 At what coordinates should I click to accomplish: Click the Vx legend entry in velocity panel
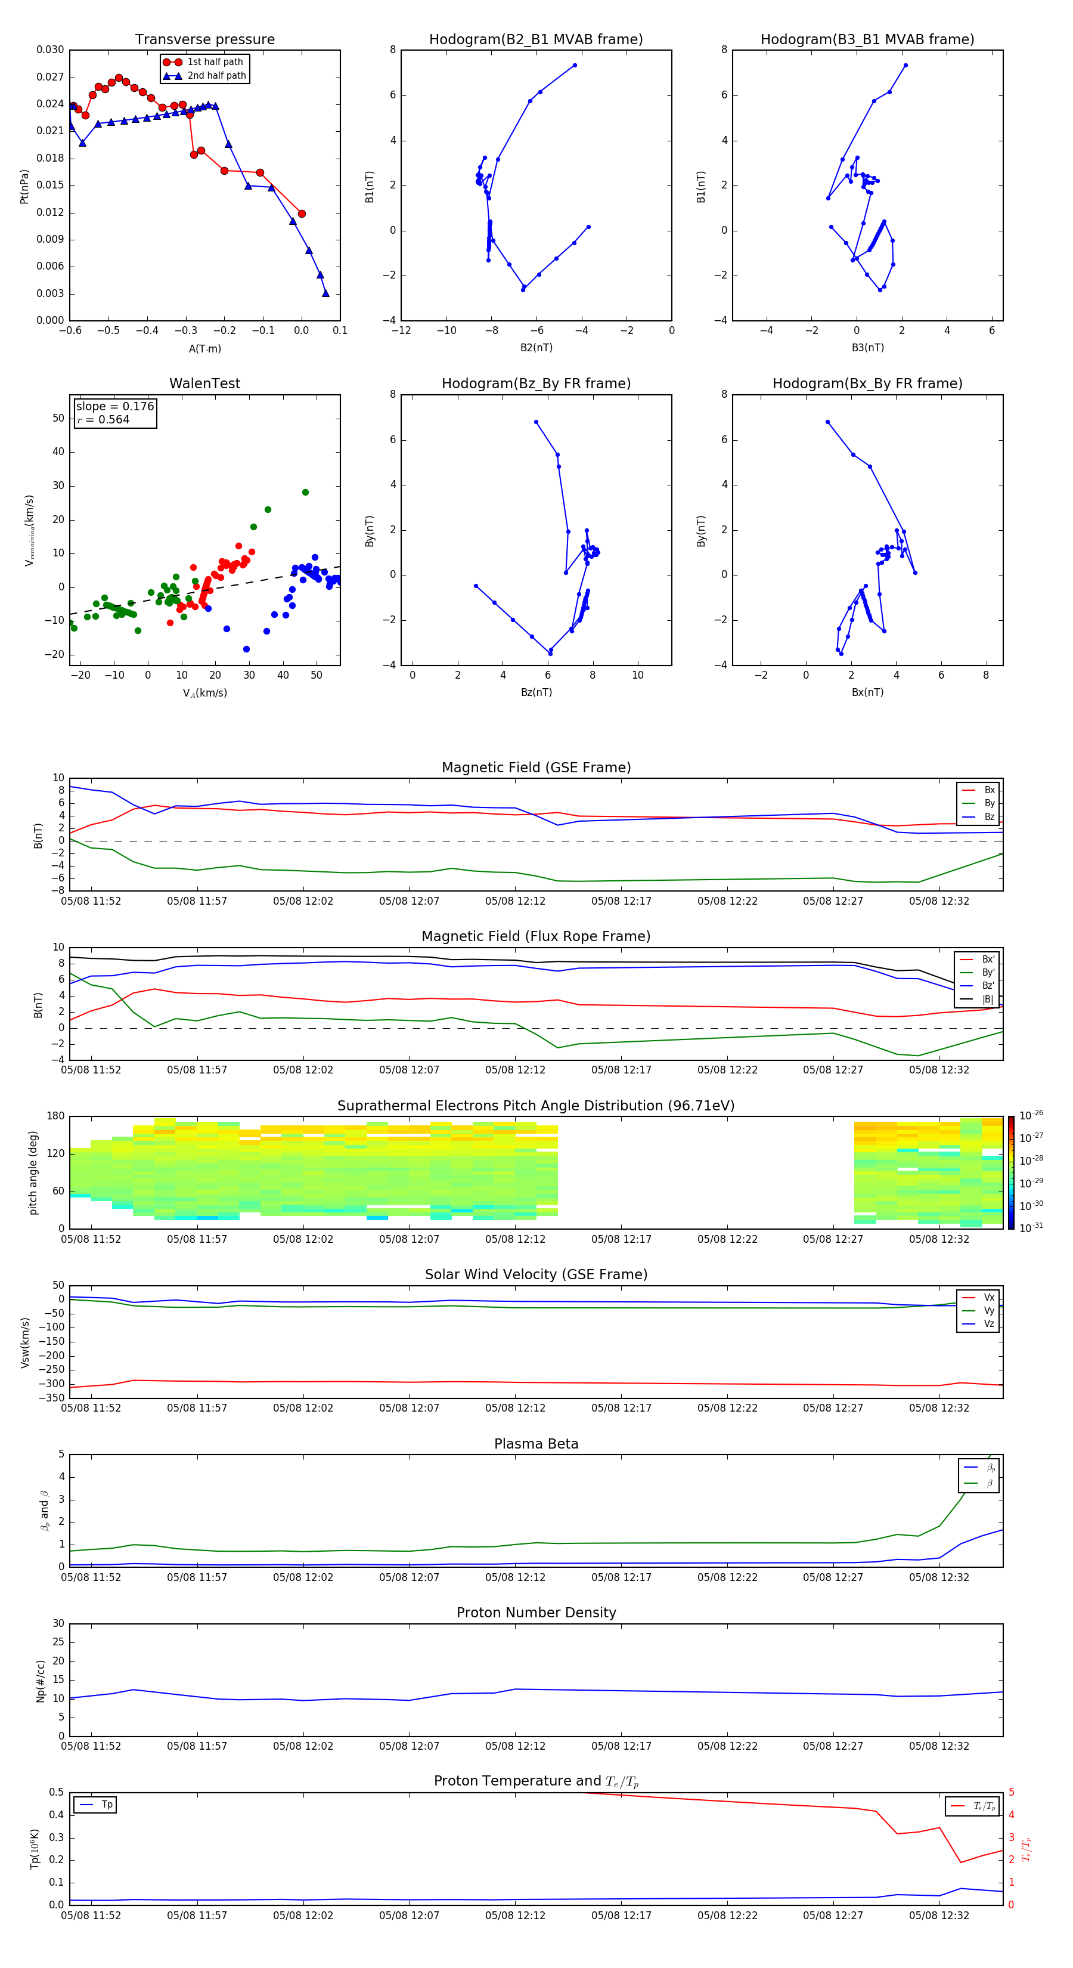(978, 1297)
